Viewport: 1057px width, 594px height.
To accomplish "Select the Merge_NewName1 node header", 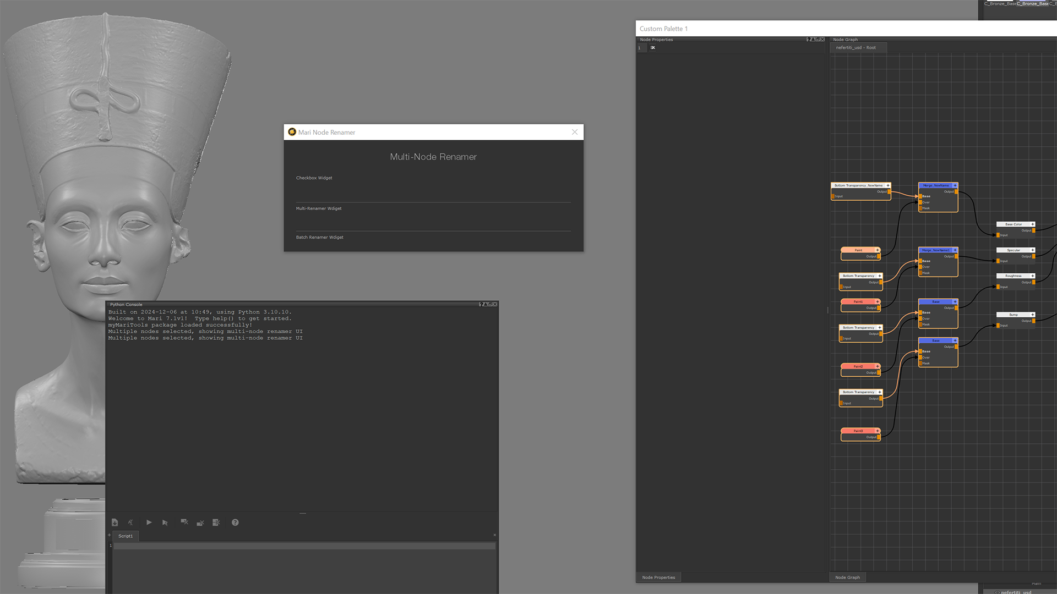I will (x=935, y=250).
